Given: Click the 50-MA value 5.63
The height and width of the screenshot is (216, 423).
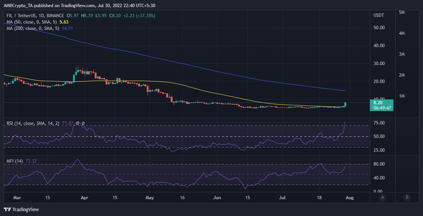Looking at the screenshot, I should 64,22.
